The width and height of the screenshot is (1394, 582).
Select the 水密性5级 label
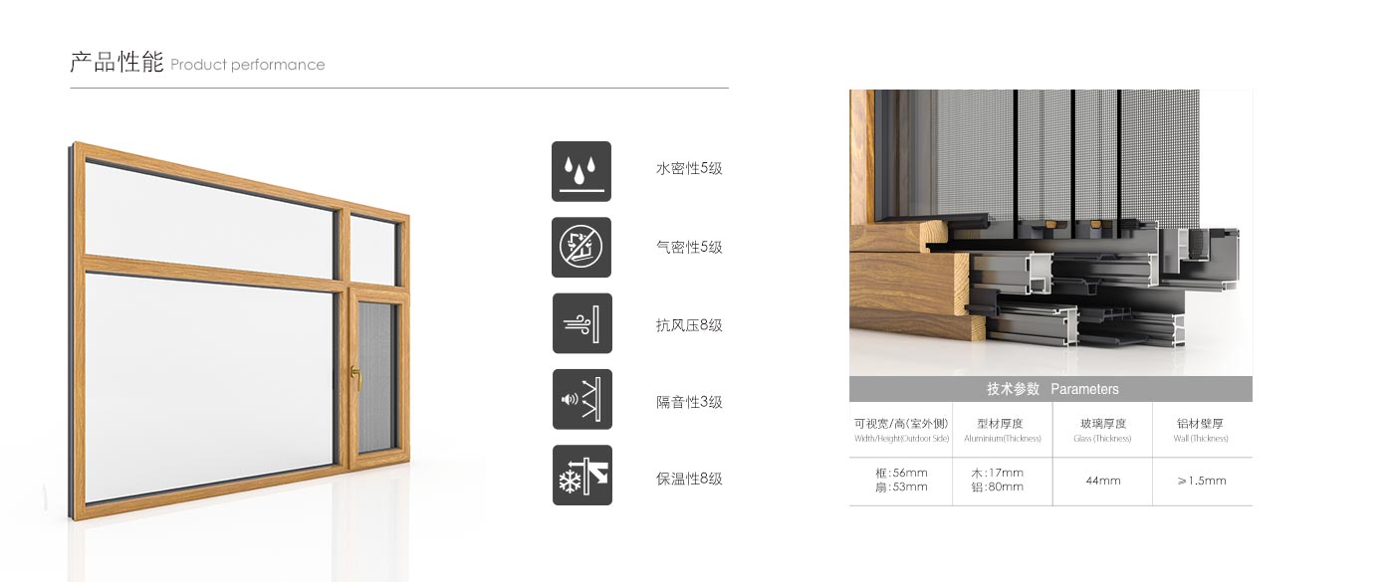[689, 169]
